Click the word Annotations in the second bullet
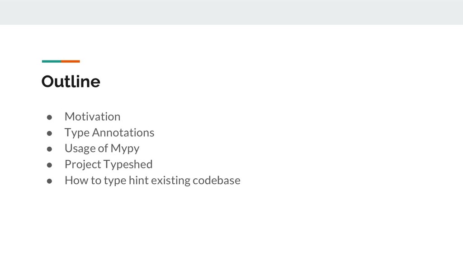Image resolution: width=463 pixels, height=260 pixels. (x=123, y=133)
